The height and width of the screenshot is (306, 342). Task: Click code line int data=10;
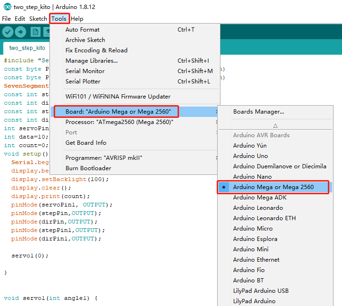click(x=26, y=137)
